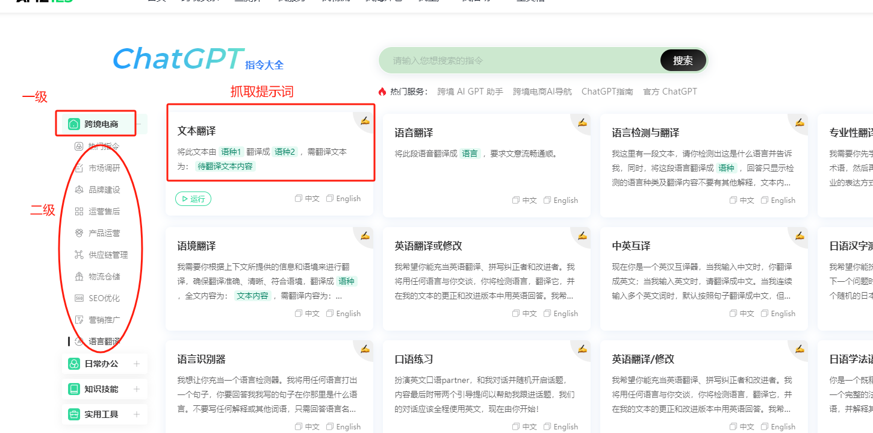The image size is (873, 433).
Task: Copy 中文 prompt of 语境翻译 card
Action: [x=307, y=314]
